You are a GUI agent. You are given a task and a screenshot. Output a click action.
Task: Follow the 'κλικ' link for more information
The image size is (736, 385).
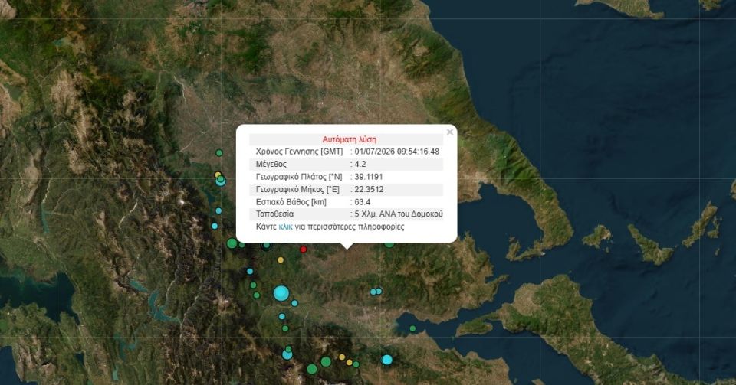tap(285, 227)
